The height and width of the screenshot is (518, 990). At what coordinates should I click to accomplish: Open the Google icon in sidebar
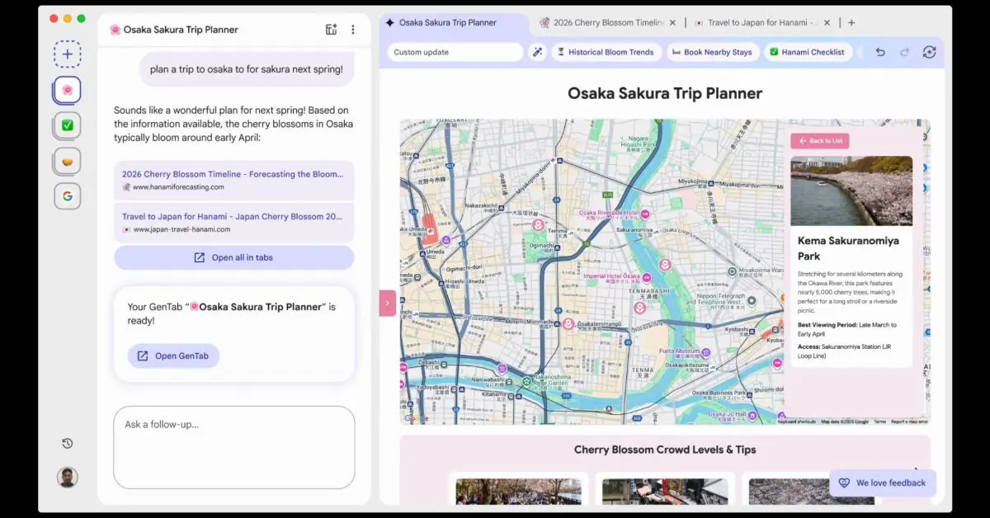68,196
